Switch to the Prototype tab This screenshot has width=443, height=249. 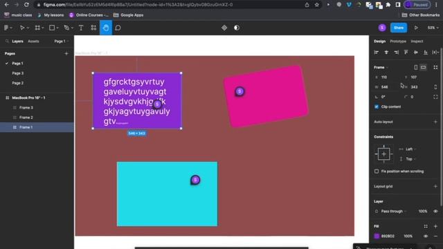pos(398,41)
